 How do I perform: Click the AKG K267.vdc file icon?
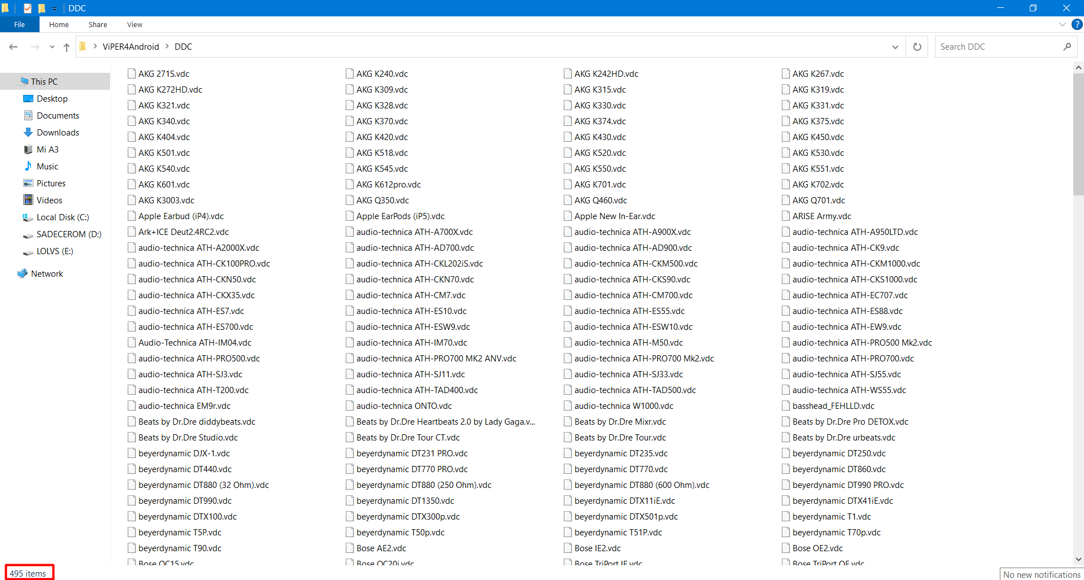pos(786,73)
